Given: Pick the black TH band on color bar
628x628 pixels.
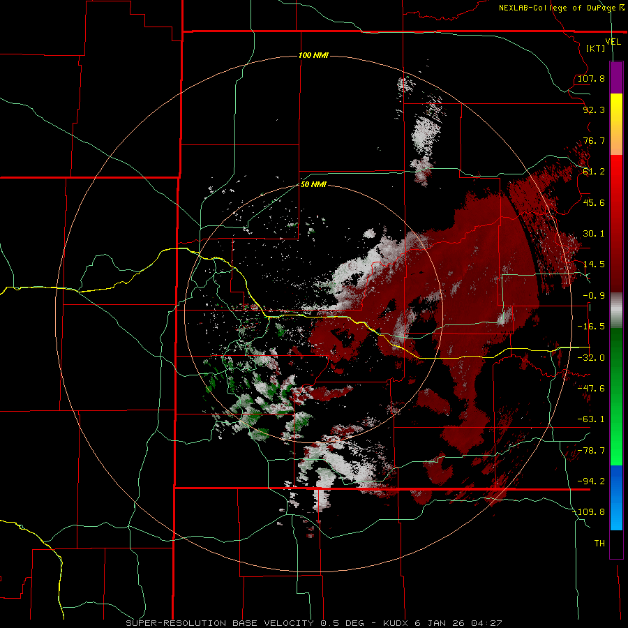Looking at the screenshot, I should click(x=616, y=544).
